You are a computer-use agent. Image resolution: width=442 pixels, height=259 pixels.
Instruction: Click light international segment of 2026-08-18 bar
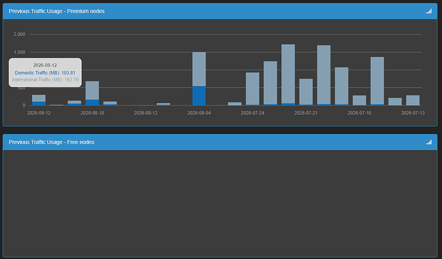pos(92,90)
